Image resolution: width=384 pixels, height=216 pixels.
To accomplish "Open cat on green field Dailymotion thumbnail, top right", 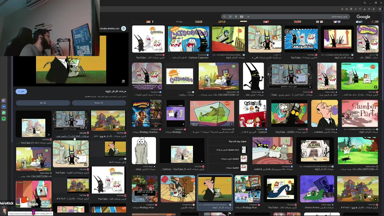I will [360, 76].
